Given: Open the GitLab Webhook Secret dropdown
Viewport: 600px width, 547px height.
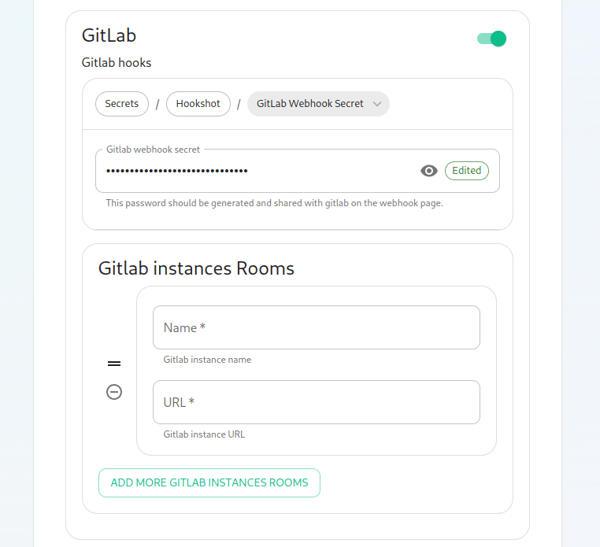Looking at the screenshot, I should [x=318, y=104].
